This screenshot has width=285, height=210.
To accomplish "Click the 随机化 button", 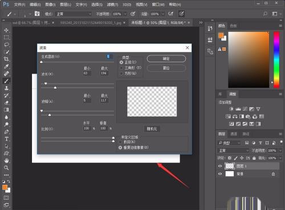I will coord(152,129).
